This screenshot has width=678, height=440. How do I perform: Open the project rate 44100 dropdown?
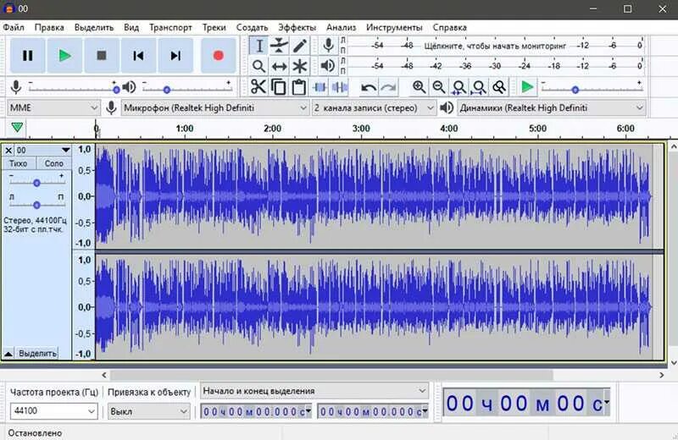pos(53,410)
